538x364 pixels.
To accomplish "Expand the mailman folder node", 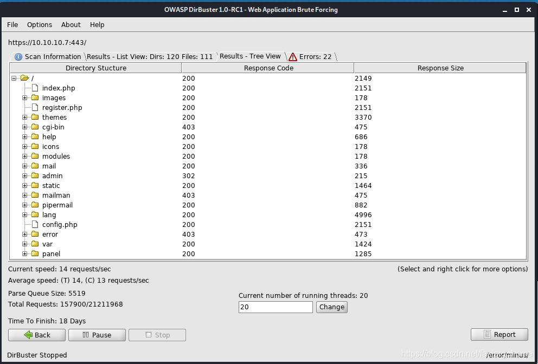I will pos(25,196).
